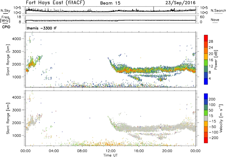Select the 15 value on velocity colorbar
The width and height of the screenshot is (226, 157).
pyautogui.click(x=211, y=116)
